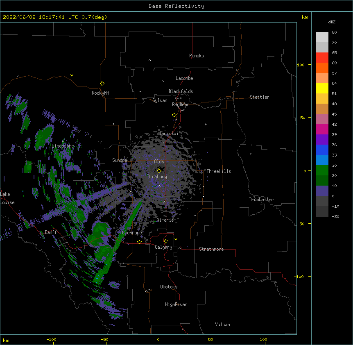Click the Sylvan label
Screen dimensions: 353x345
[160, 100]
